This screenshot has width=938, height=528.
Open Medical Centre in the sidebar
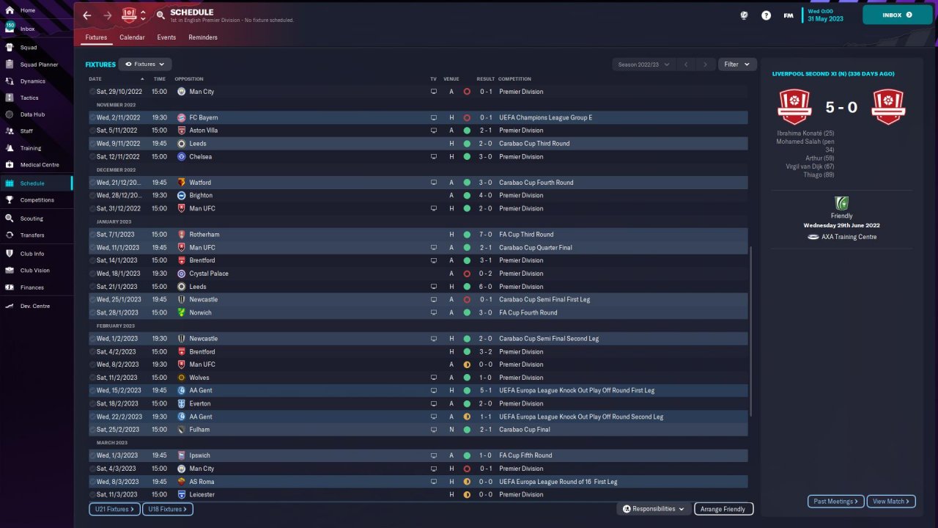(x=35, y=165)
